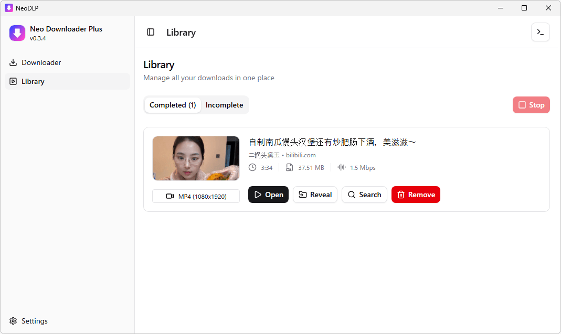The height and width of the screenshot is (334, 561).
Task: Switch to the Incomplete tab
Action: (224, 105)
